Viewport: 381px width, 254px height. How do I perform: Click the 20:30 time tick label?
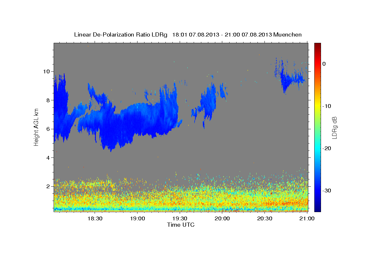(x=264, y=218)
